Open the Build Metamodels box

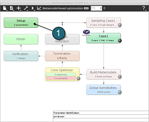coord(104,74)
